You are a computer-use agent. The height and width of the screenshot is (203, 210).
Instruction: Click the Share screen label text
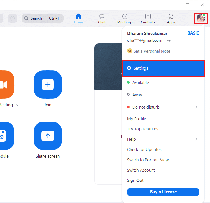point(48,156)
